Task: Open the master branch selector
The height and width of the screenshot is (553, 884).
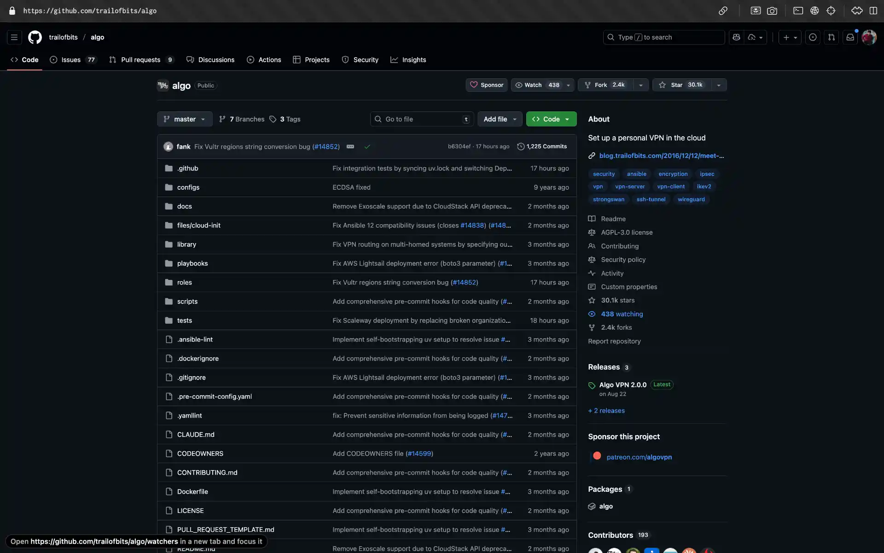Action: pyautogui.click(x=184, y=119)
